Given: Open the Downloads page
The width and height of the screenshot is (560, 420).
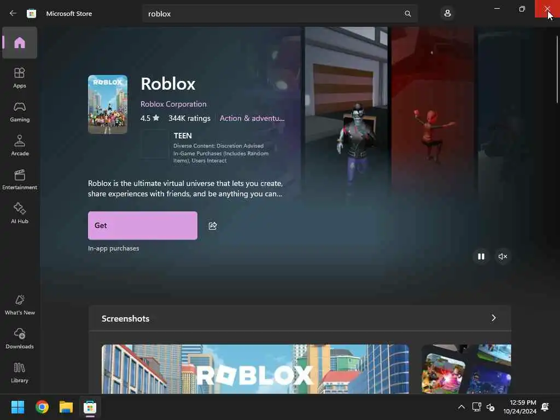Looking at the screenshot, I should [x=20, y=339].
